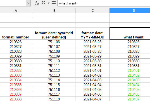
Task: Select cell 751118 in column B
Action: (x=54, y=99)
